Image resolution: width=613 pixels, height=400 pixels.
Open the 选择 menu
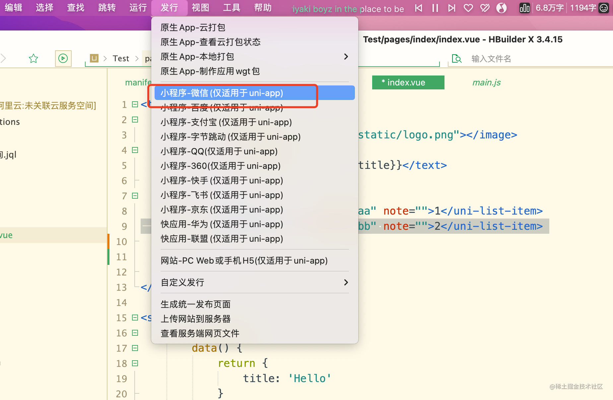click(x=45, y=8)
